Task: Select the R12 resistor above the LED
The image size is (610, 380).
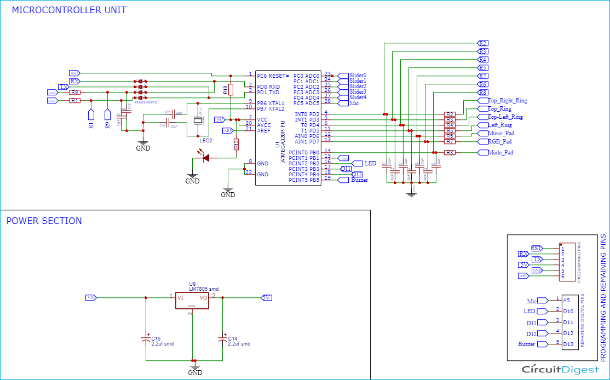Action: [236, 145]
